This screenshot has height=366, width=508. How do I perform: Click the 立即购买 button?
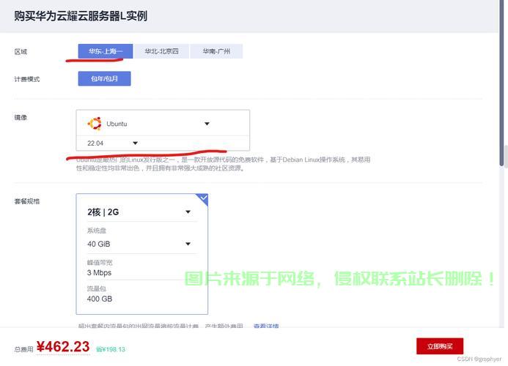[440, 346]
